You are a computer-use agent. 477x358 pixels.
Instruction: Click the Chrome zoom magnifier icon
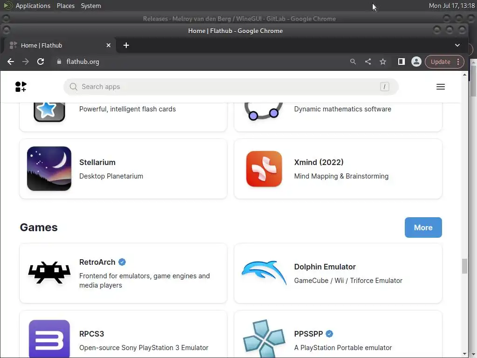353,62
